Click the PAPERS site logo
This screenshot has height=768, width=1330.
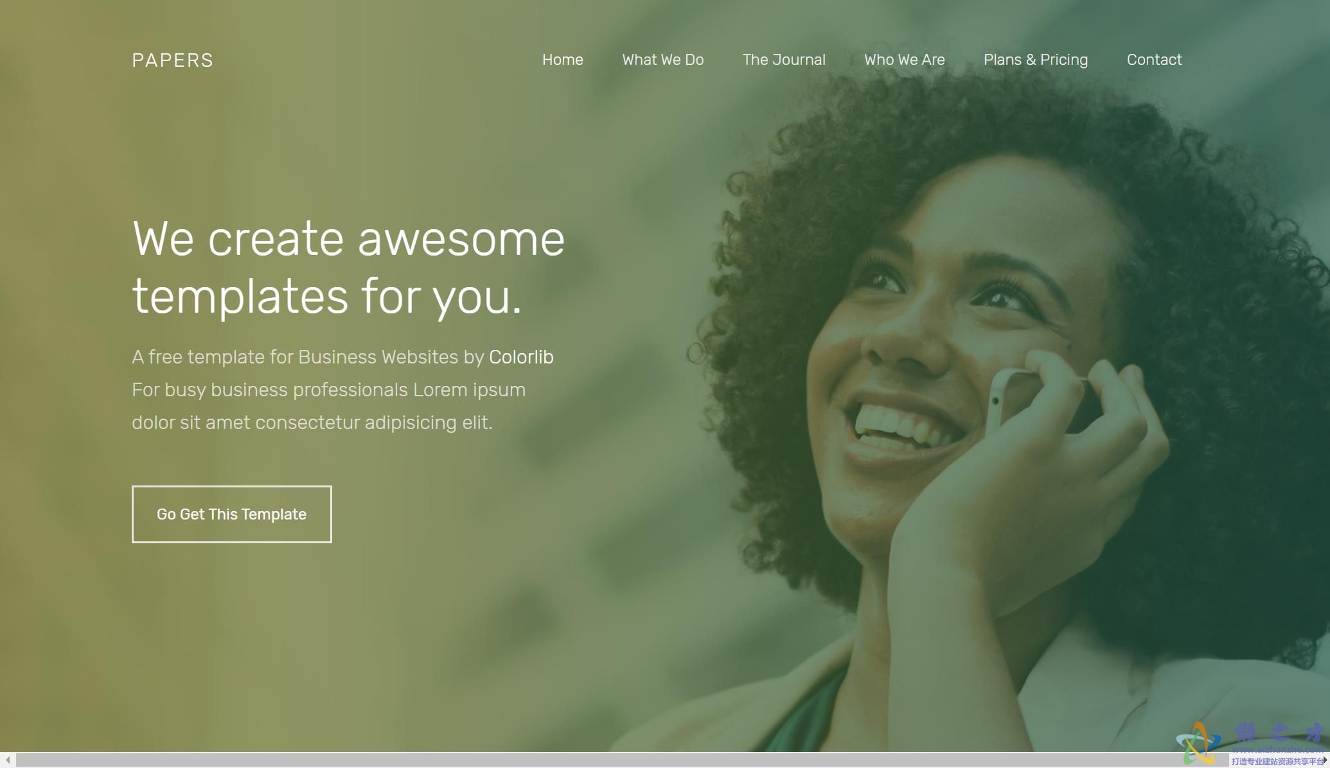click(172, 60)
